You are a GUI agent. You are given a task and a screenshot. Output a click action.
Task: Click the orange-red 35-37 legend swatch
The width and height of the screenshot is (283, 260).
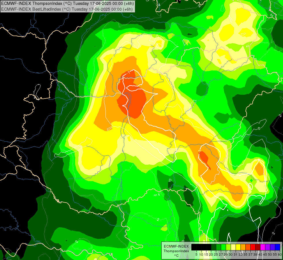point(248,247)
